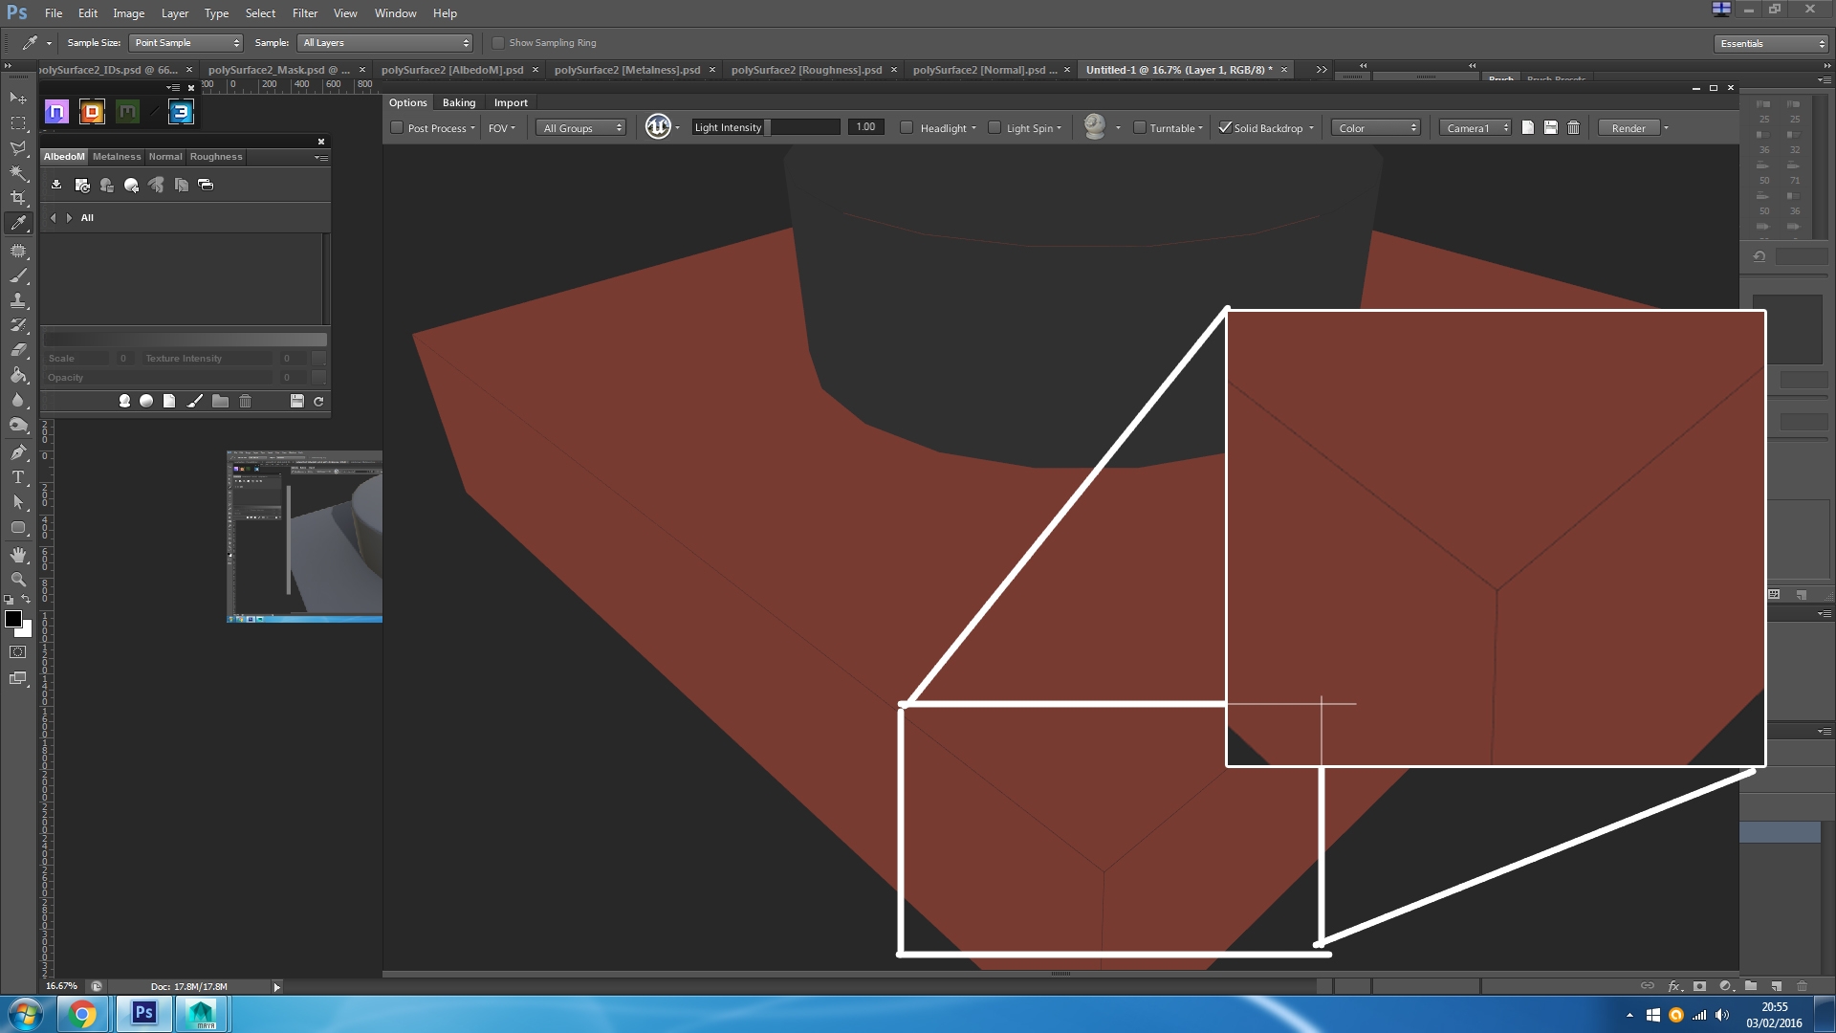Open the Essentials workspace dropdown
The width and height of the screenshot is (1836, 1033).
pos(1771,43)
